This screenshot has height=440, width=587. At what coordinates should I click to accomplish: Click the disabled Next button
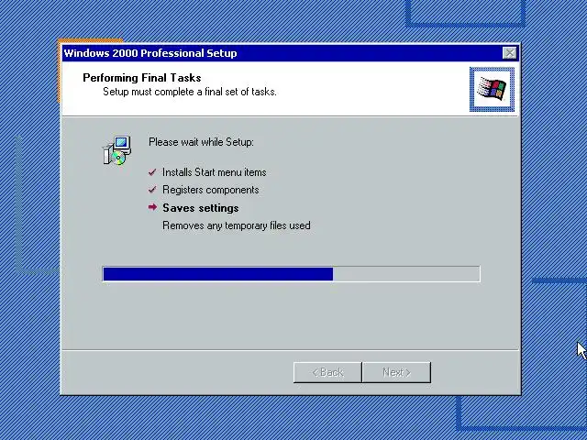pos(396,372)
